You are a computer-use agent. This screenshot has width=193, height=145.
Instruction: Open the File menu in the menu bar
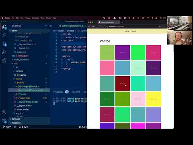pyautogui.click(x=13, y=18)
